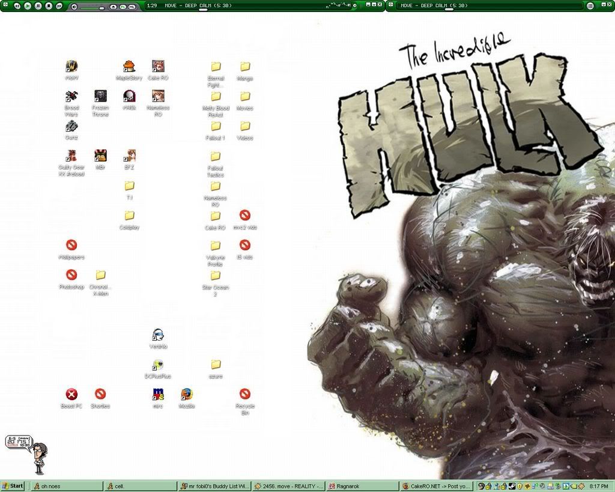This screenshot has height=492, width=615.
Task: Open the Fallout 1 folder
Action: 216,130
